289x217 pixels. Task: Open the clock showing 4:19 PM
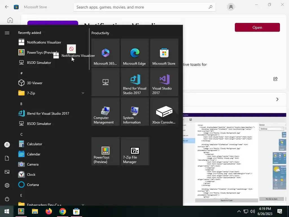[x=265, y=211]
